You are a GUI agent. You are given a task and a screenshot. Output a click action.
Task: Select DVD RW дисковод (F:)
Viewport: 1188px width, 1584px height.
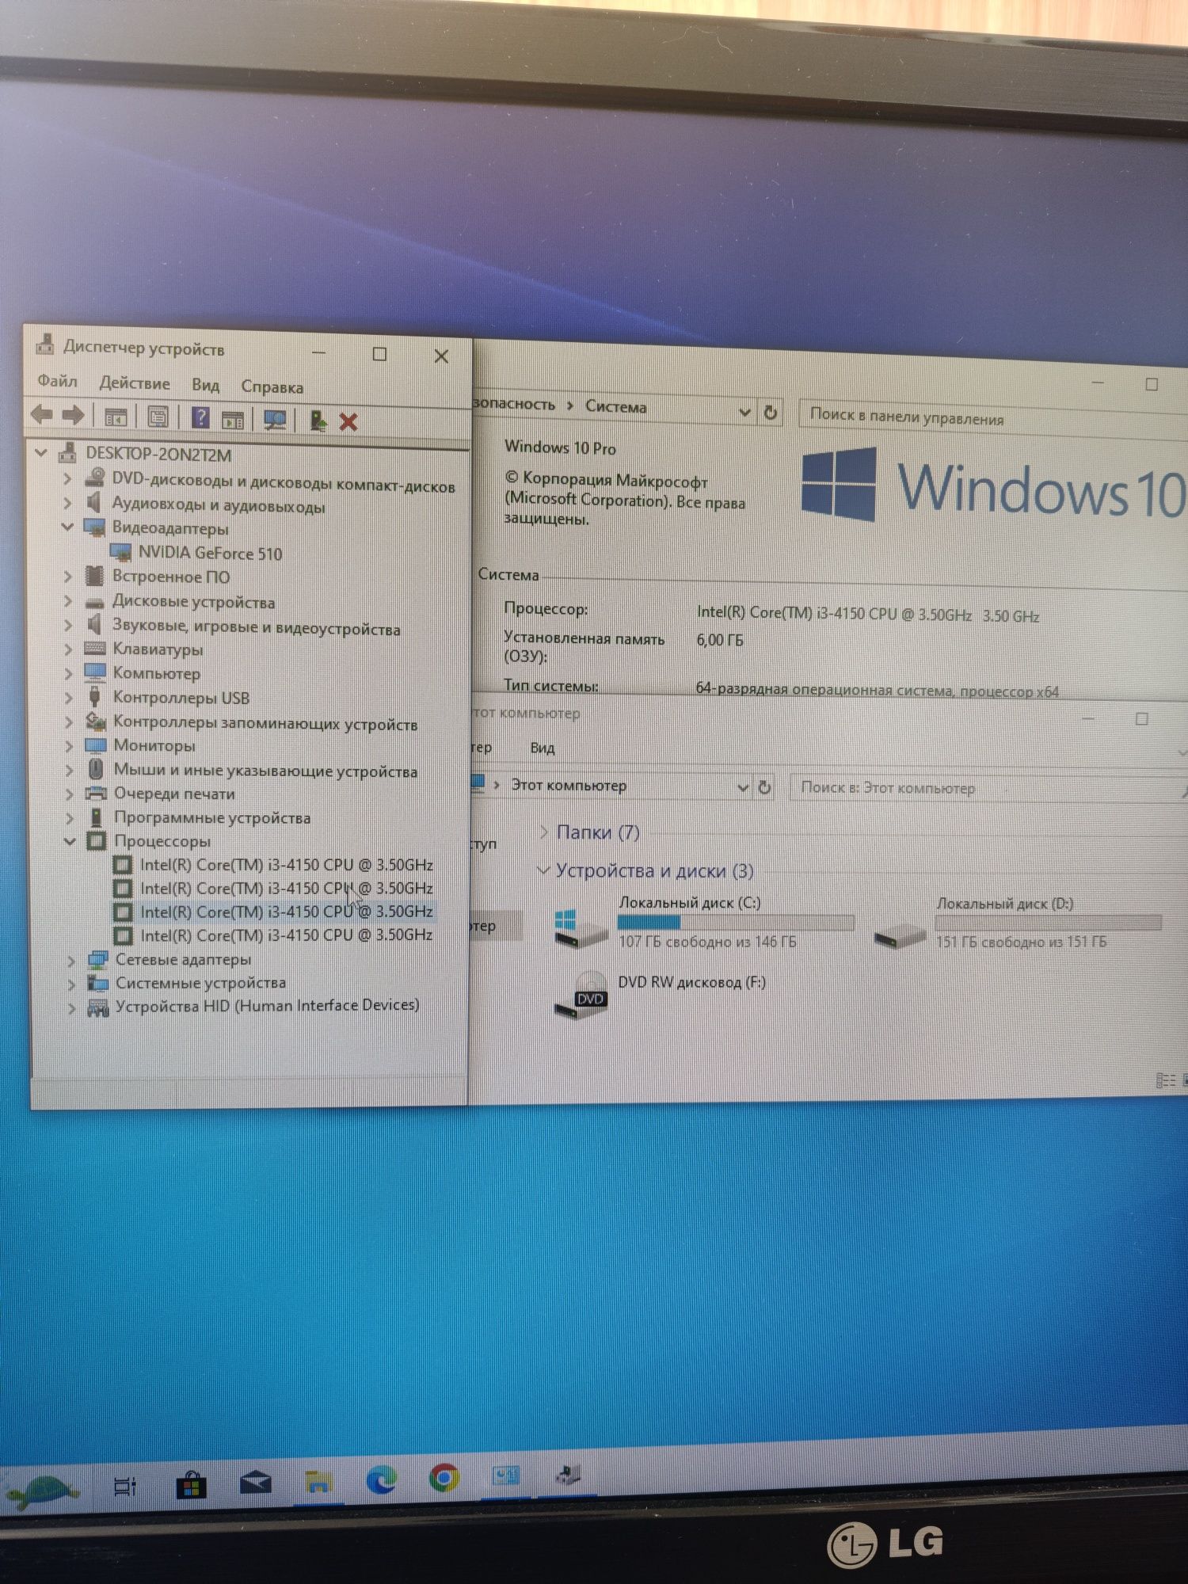pos(661,994)
